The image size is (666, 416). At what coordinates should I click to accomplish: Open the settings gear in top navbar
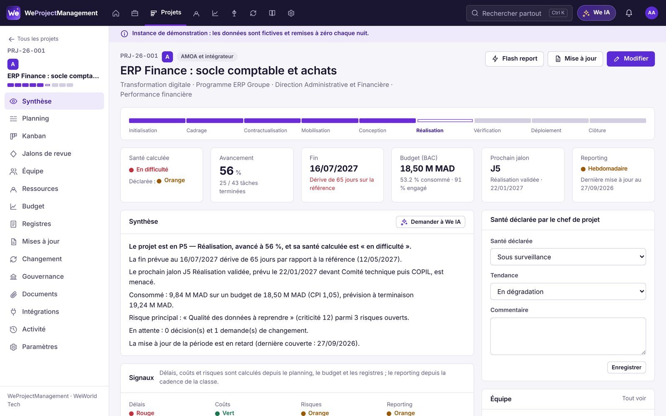291,13
